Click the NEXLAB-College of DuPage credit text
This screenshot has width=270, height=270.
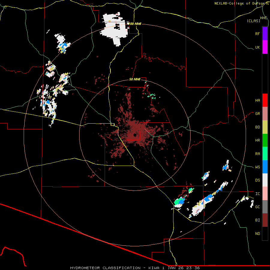pos(241,3)
